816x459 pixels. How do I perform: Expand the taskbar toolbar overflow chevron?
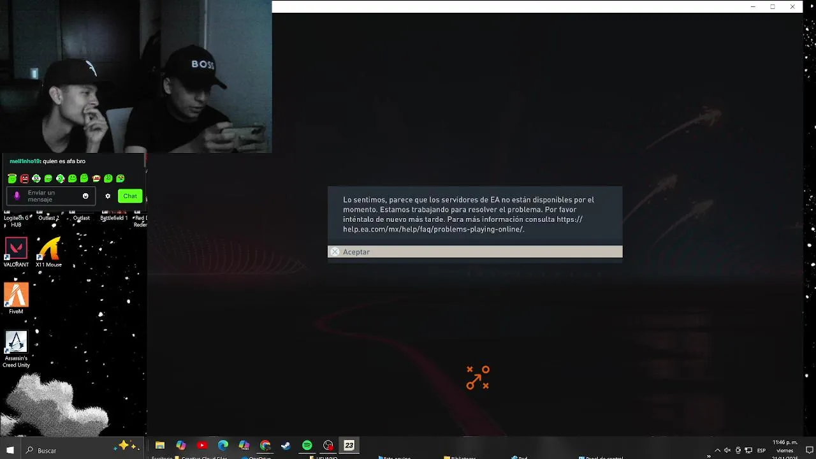point(708,456)
